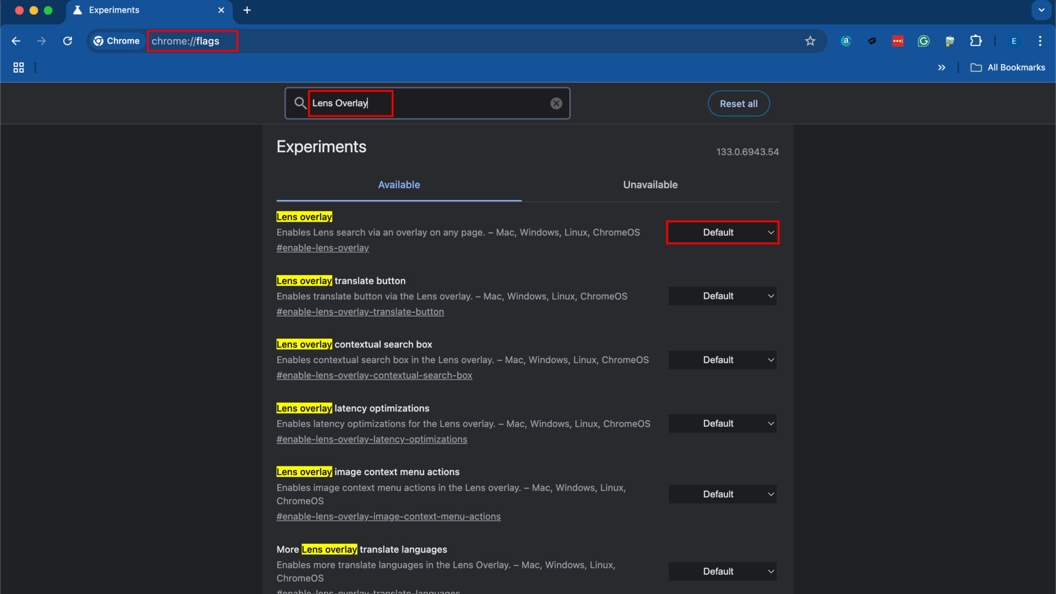Open the Amazon Assistant extension icon

(x=846, y=41)
